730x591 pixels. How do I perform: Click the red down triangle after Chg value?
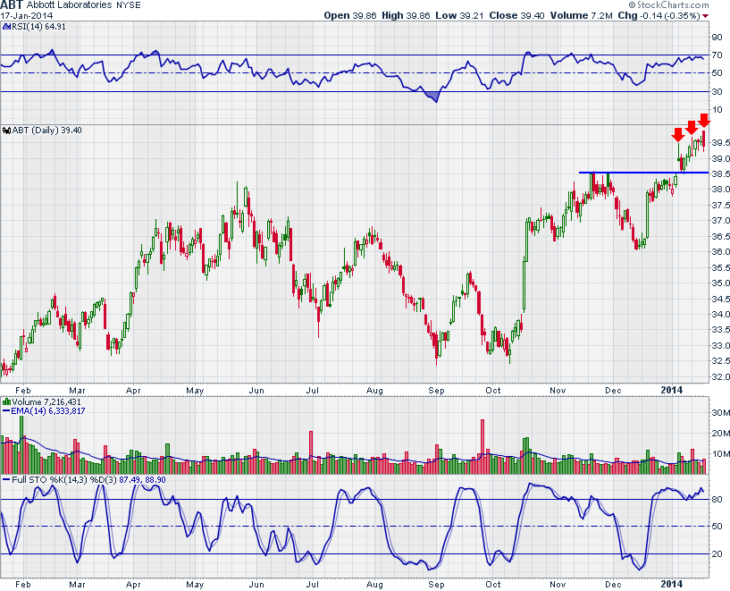(706, 16)
